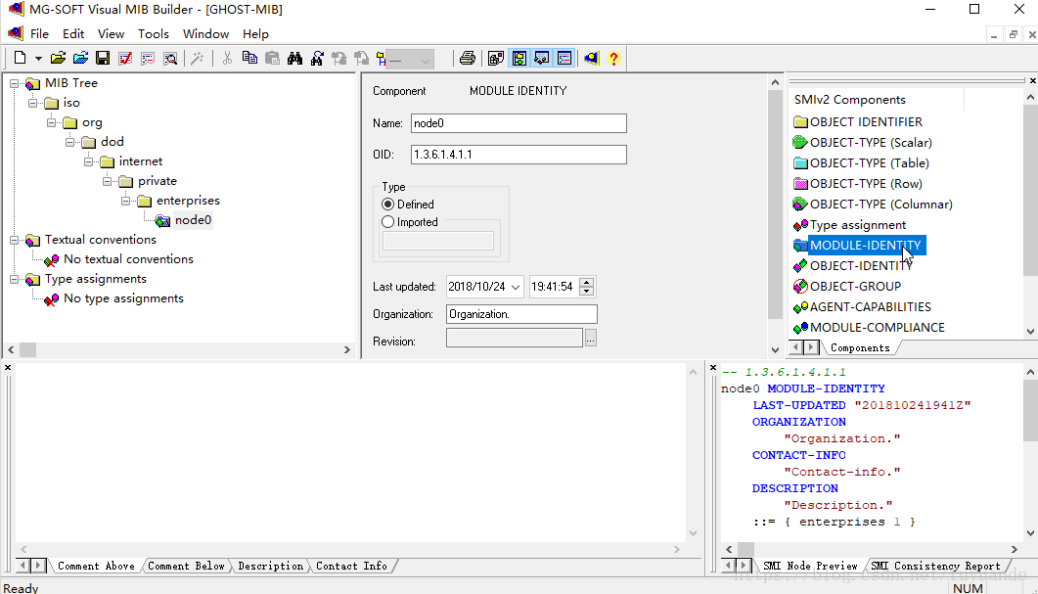
Task: Open the Edit menu
Action: (x=73, y=34)
